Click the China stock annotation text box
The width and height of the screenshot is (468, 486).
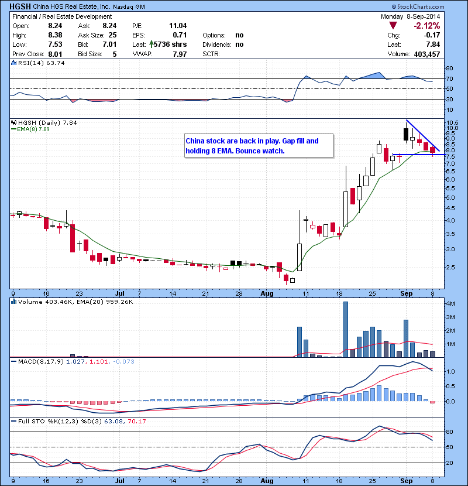[259, 146]
